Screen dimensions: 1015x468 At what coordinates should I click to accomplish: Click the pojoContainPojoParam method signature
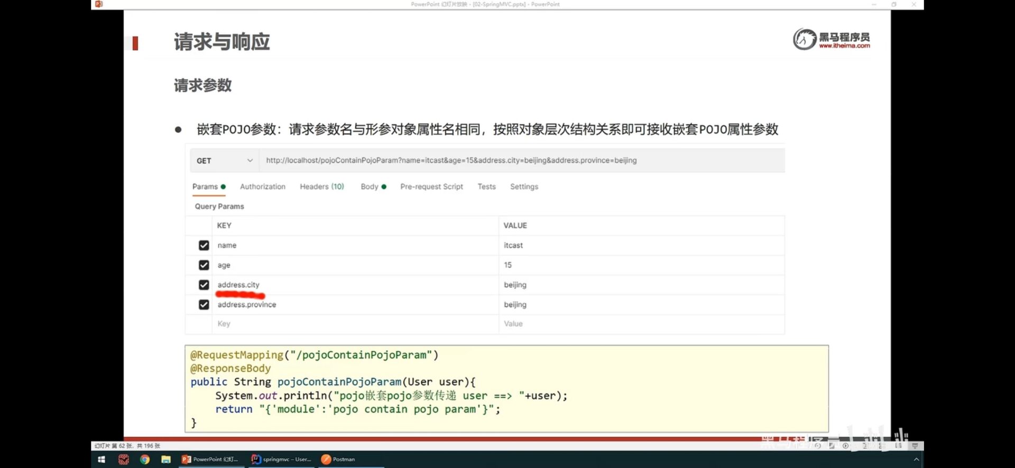(333, 382)
